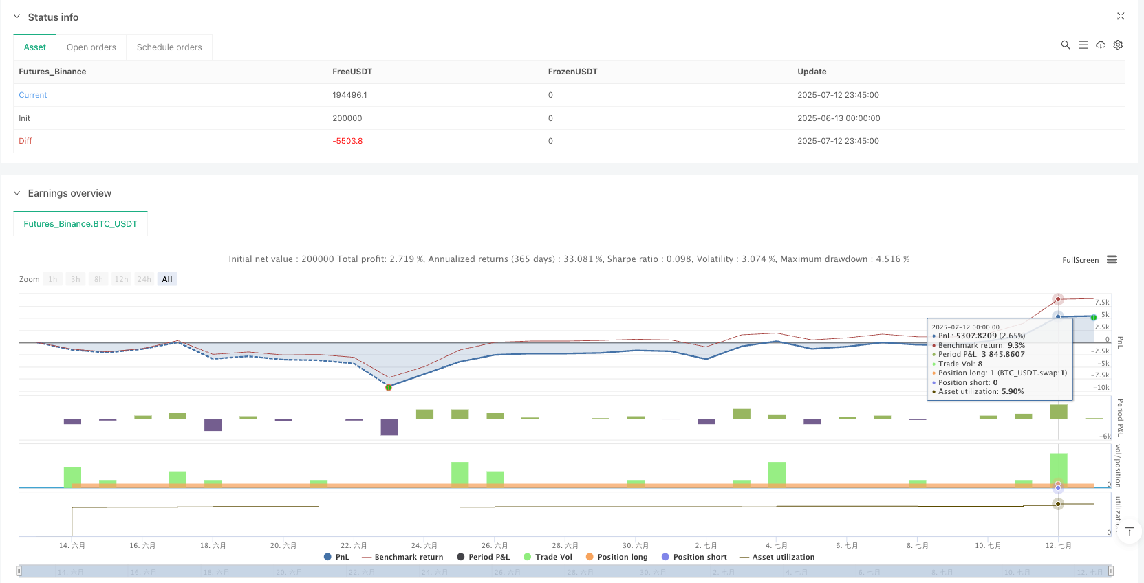
Task: Toggle the PnL series in chart legend
Action: [336, 557]
